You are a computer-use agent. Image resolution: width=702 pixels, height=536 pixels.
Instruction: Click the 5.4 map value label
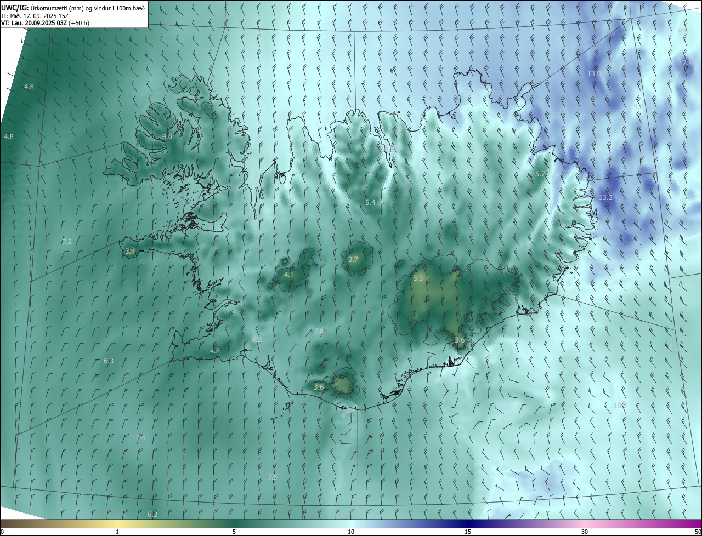point(370,202)
